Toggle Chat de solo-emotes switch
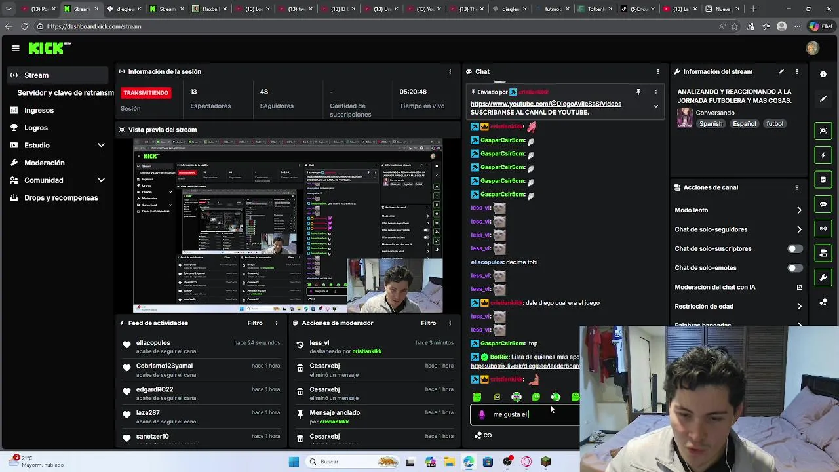 (x=794, y=267)
